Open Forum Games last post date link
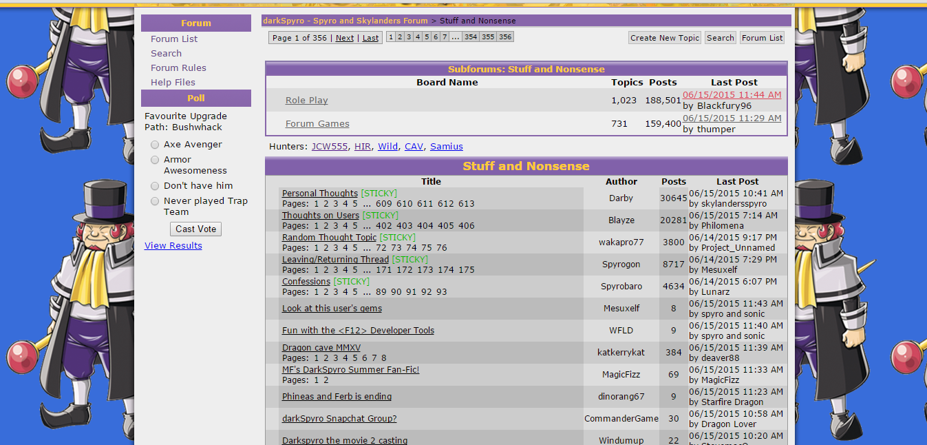This screenshot has width=927, height=445. [732, 118]
